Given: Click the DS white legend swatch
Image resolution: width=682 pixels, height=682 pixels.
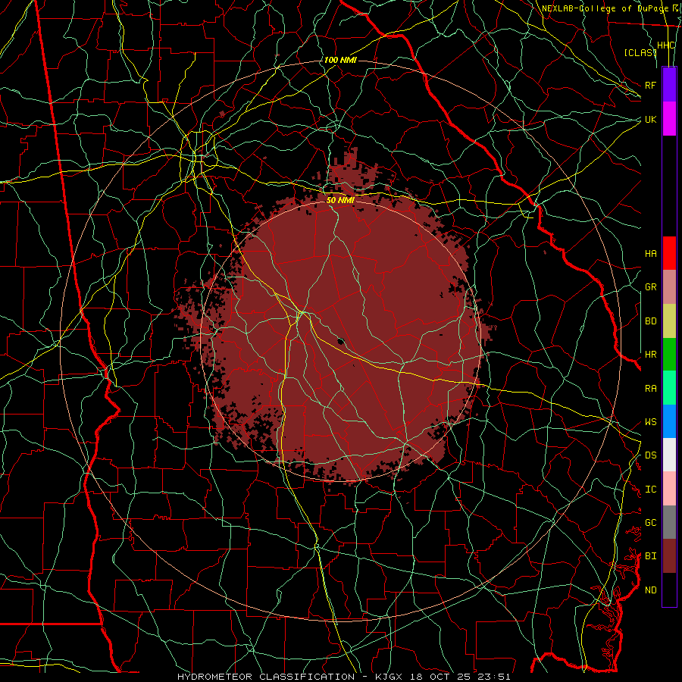Looking at the screenshot, I should [669, 455].
